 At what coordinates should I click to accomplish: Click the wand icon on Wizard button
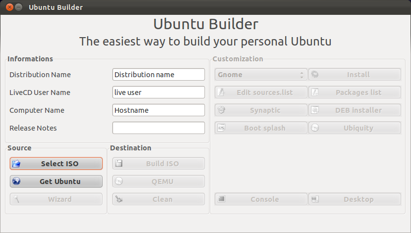(x=16, y=199)
